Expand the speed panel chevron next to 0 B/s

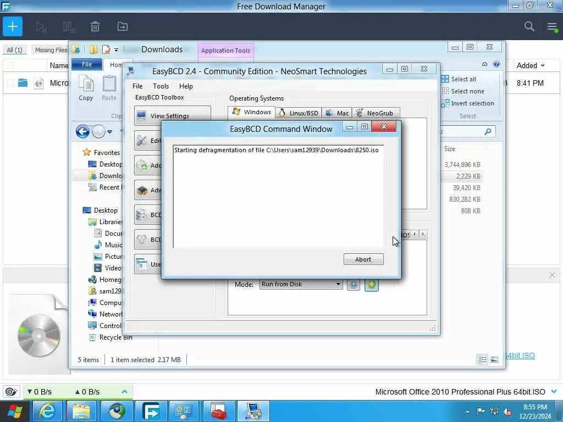click(124, 391)
